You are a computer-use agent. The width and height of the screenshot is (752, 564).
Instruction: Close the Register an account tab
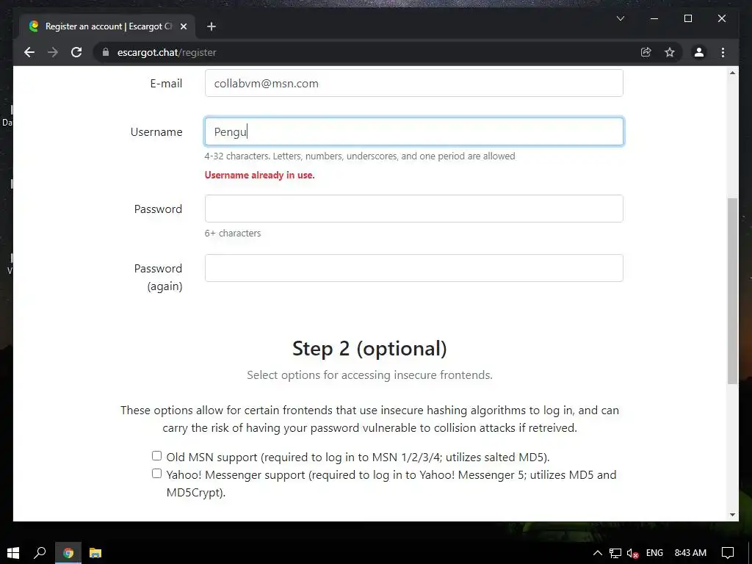[183, 26]
